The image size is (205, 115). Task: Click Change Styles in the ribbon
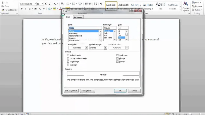point(186,6)
